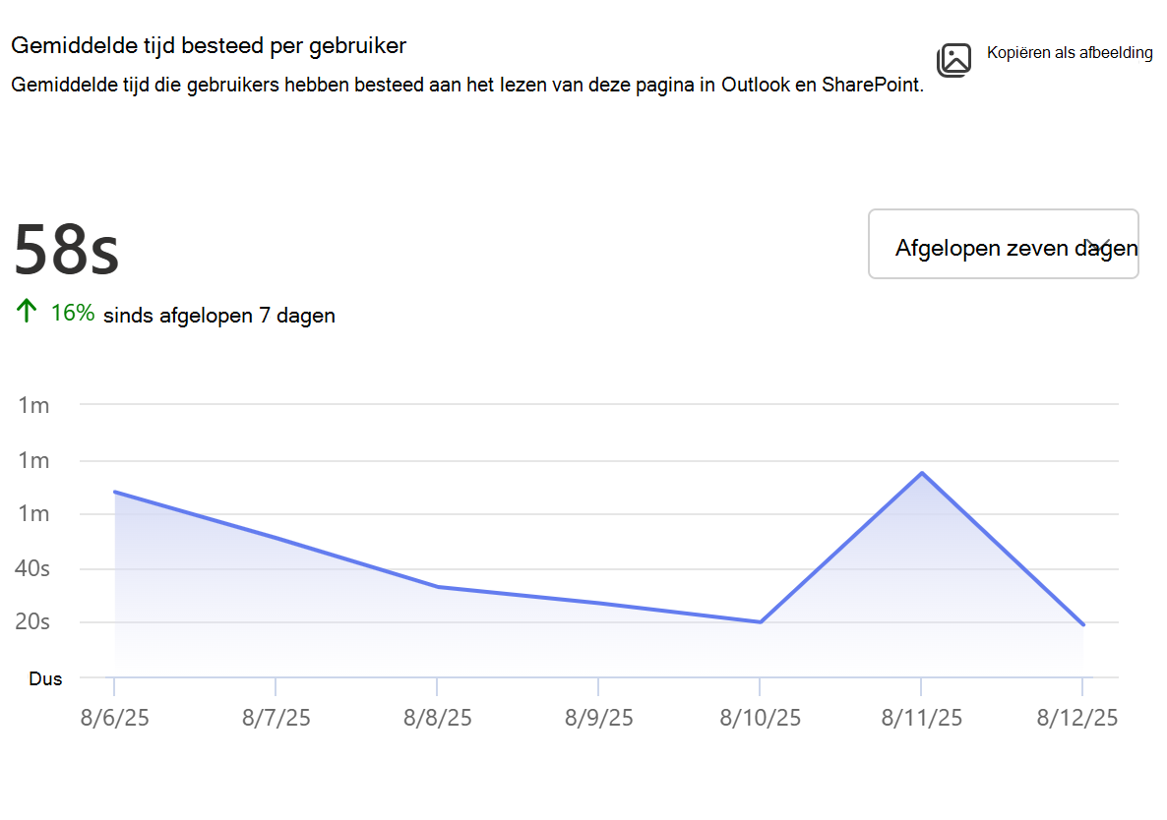
Task: Click the 'Gemiddelde tijd besteed per gebruiker' title
Action: pyautogui.click(x=209, y=45)
